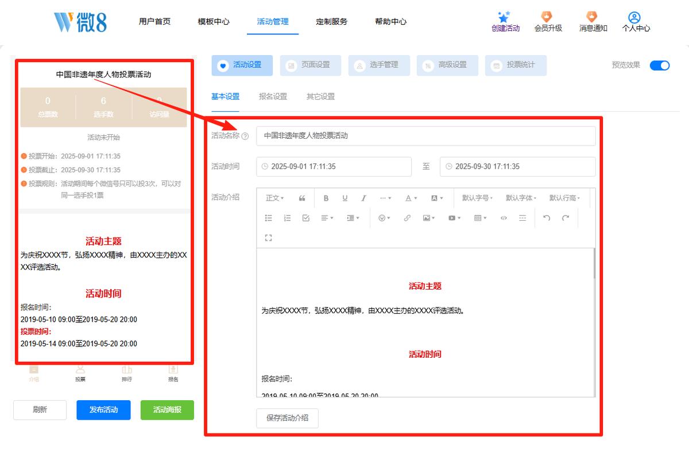
Task: Click the blue 发布活动 button
Action: click(x=103, y=409)
